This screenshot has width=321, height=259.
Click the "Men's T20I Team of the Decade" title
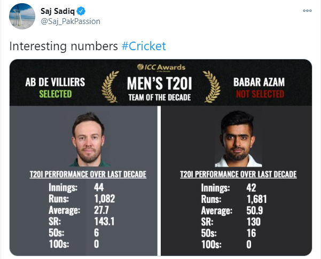click(160, 89)
